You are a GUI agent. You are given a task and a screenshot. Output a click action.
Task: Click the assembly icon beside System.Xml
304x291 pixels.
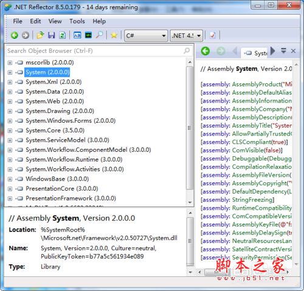(x=19, y=82)
